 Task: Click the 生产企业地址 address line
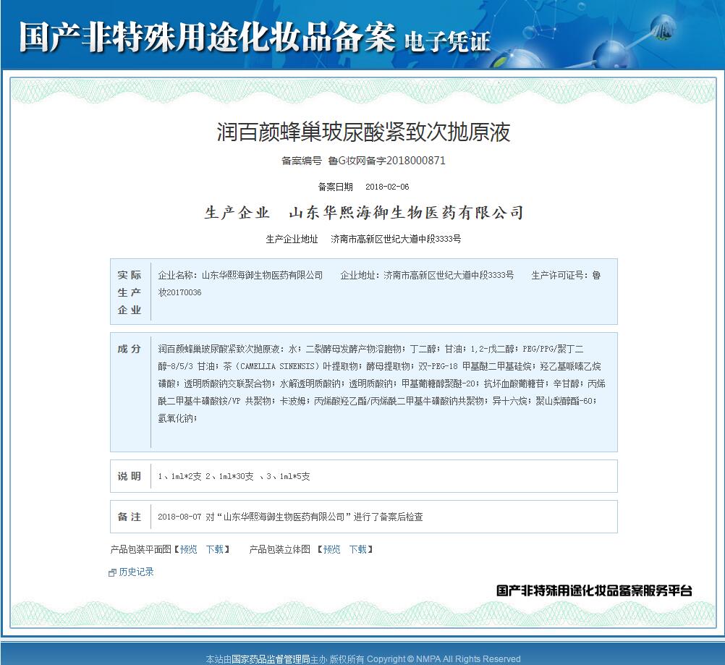coord(363,239)
